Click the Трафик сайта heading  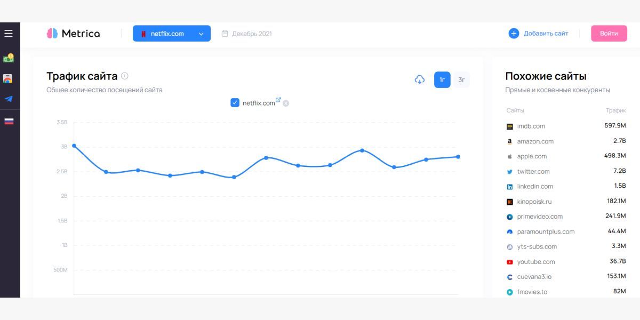pos(82,76)
